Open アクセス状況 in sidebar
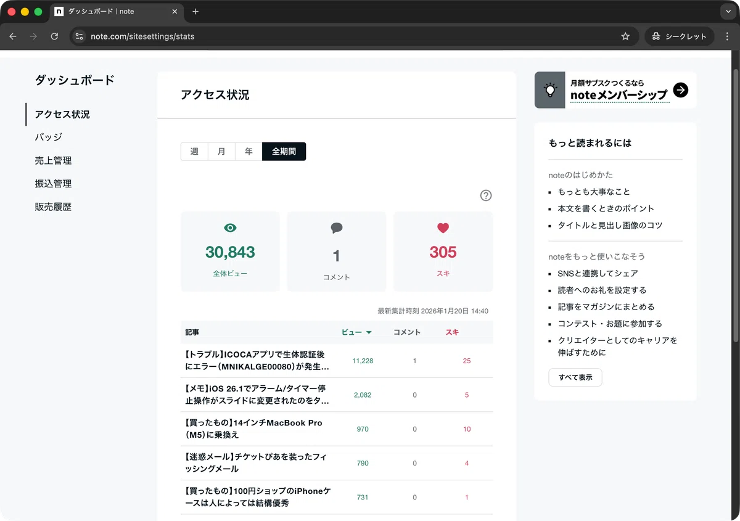 (62, 115)
